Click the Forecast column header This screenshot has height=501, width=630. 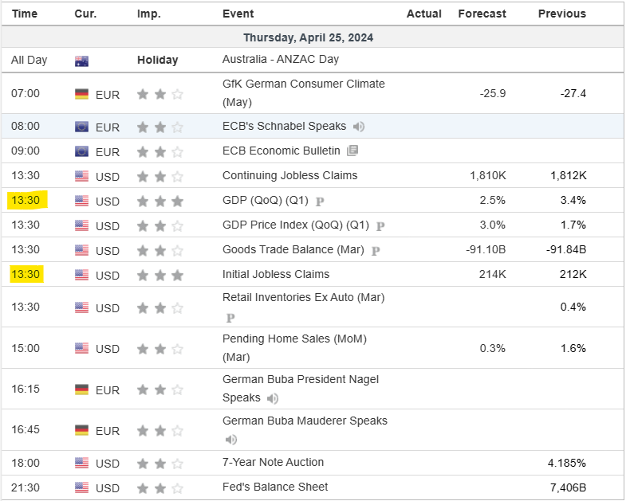[482, 14]
